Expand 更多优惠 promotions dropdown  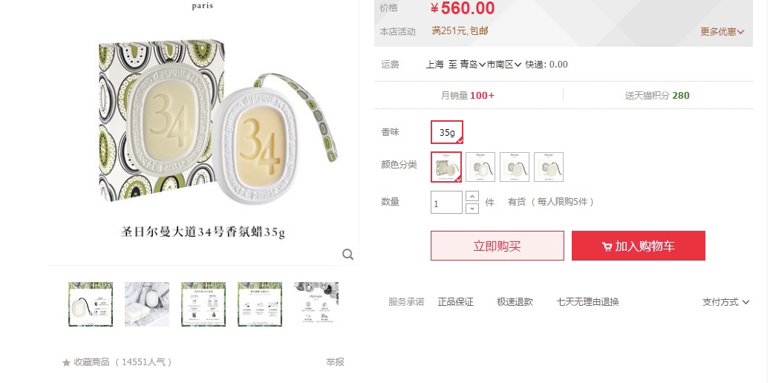click(x=722, y=32)
